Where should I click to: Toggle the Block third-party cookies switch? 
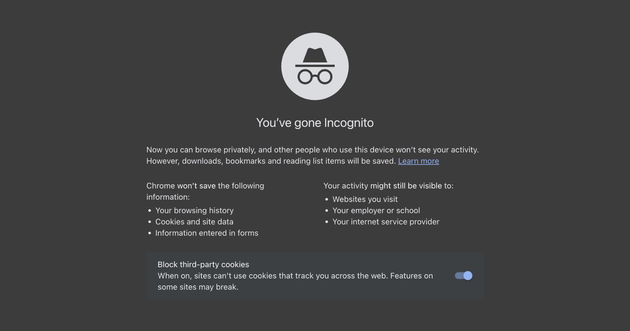coord(463,276)
